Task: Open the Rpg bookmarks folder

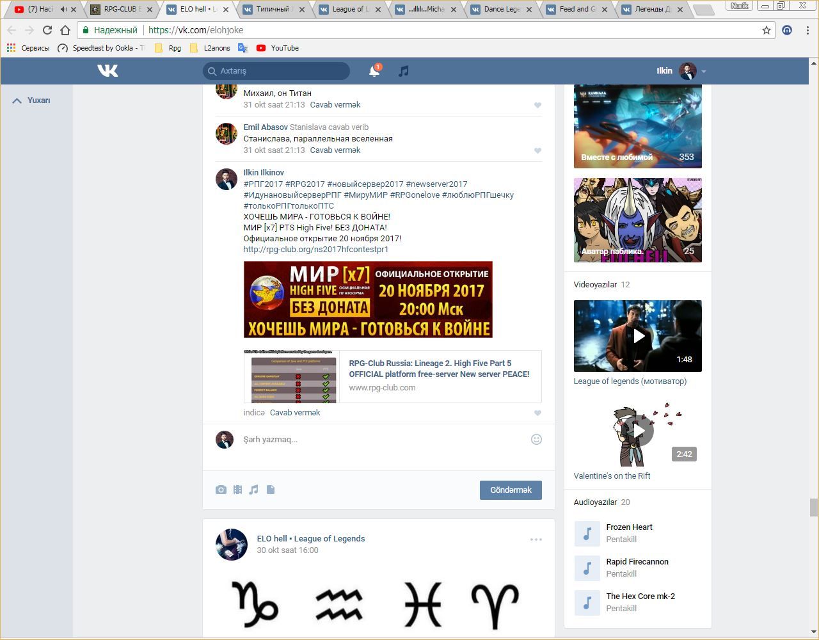Action: point(168,48)
